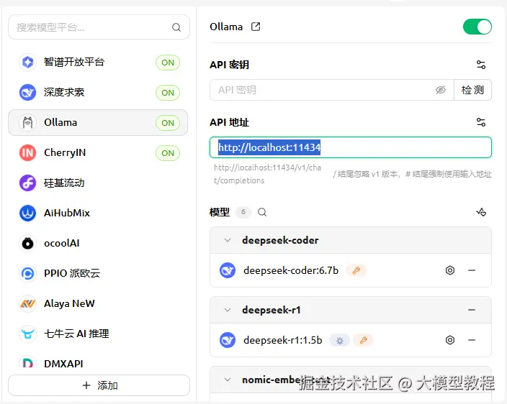Click the 添加 add provider button

(99, 385)
